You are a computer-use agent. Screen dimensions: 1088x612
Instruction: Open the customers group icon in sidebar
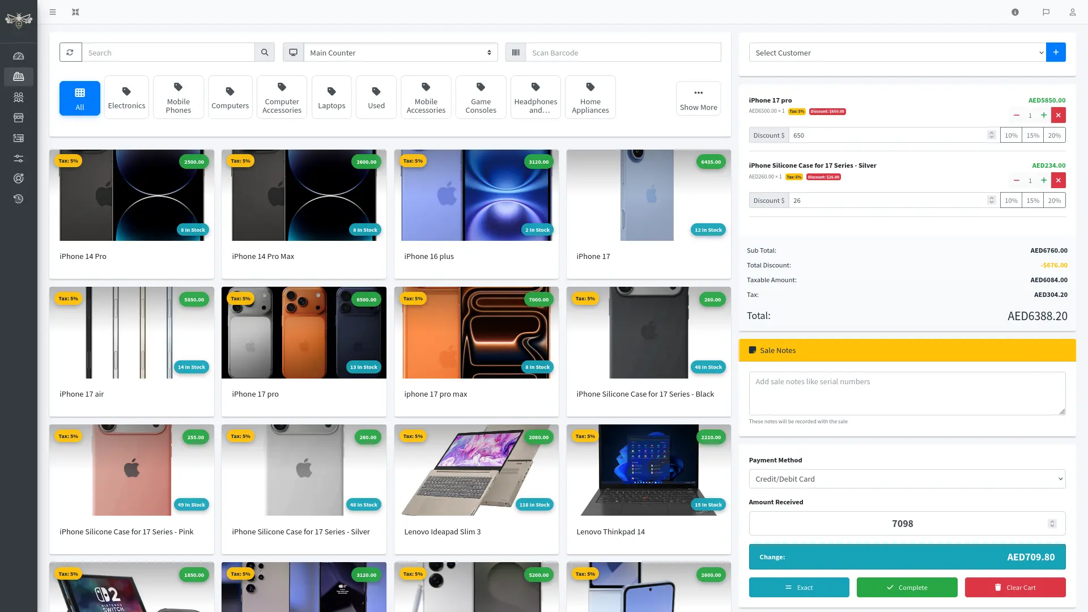(19, 97)
